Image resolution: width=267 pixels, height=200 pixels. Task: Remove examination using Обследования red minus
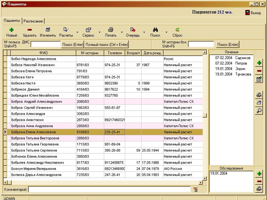click(259, 181)
